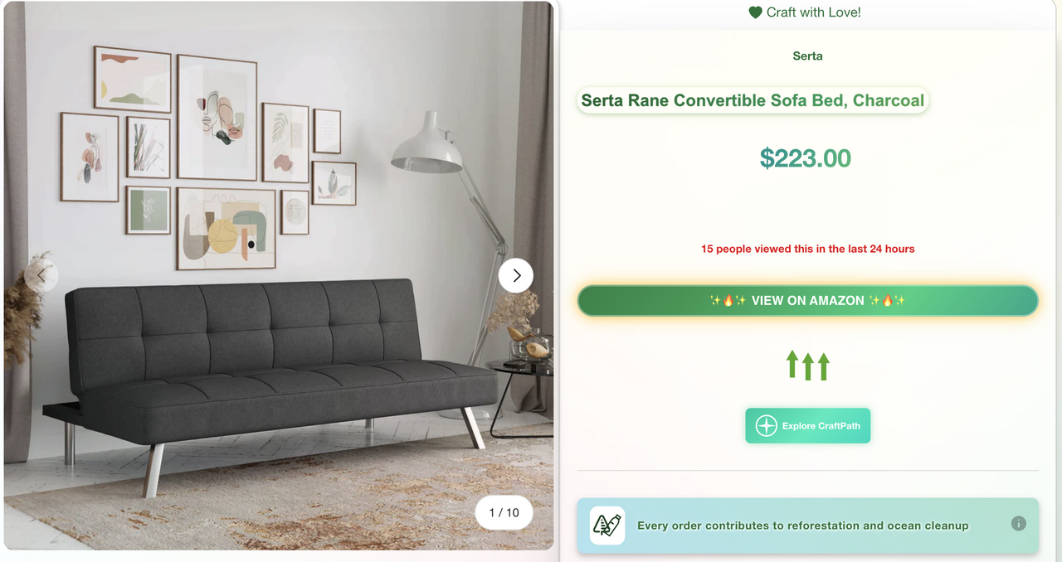Open the info icon on reforestation banner
The image size is (1062, 562).
click(1019, 524)
